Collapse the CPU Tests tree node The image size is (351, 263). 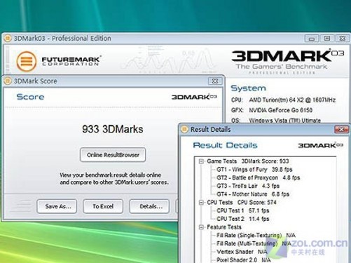pos(201,203)
